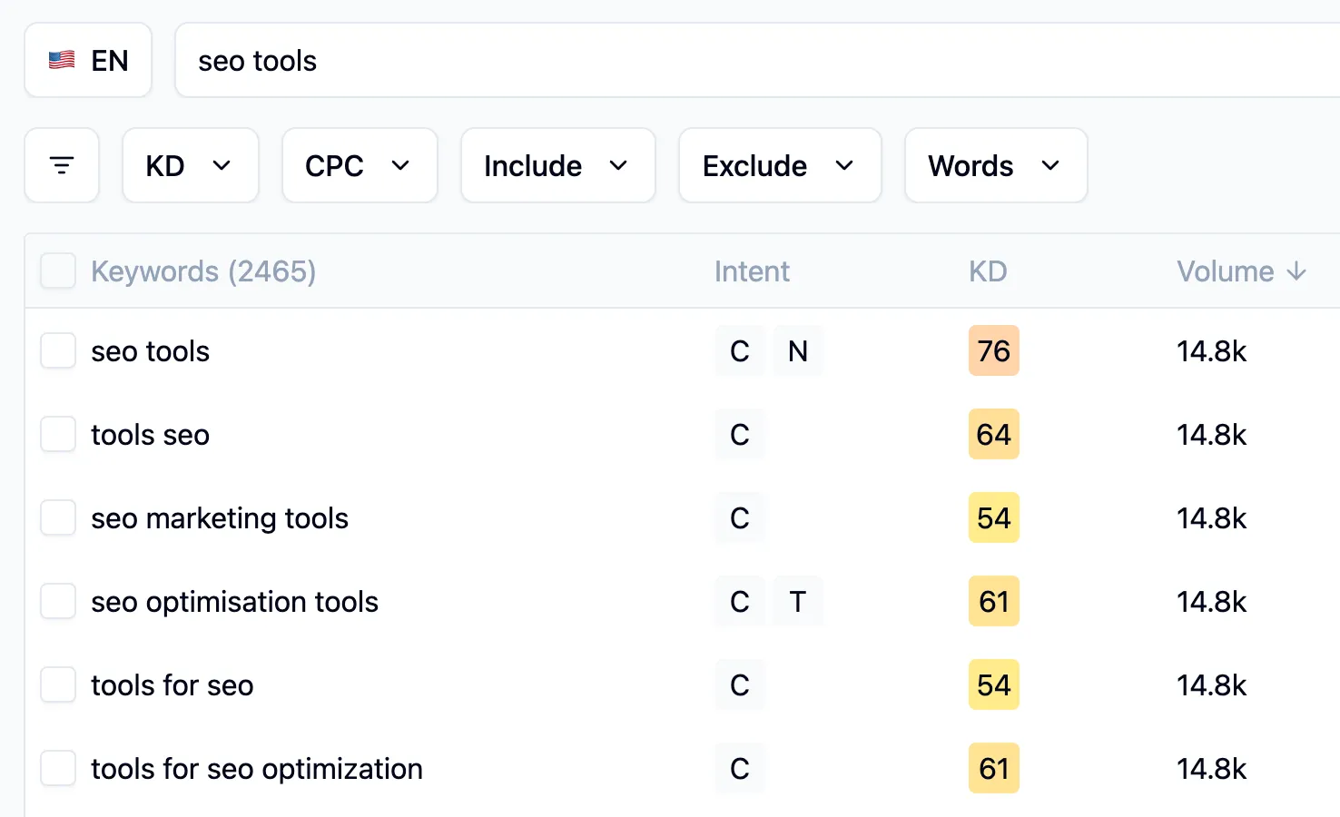Sort by the Intent column header
Screen dimensions: 1340x817
click(x=752, y=271)
